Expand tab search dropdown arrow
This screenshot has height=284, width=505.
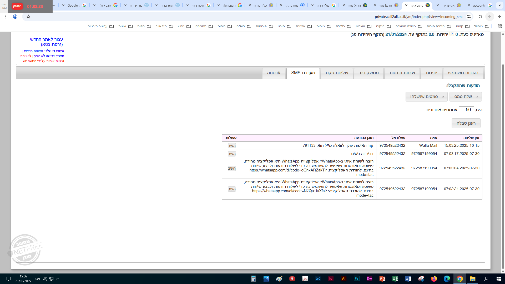[500, 5]
